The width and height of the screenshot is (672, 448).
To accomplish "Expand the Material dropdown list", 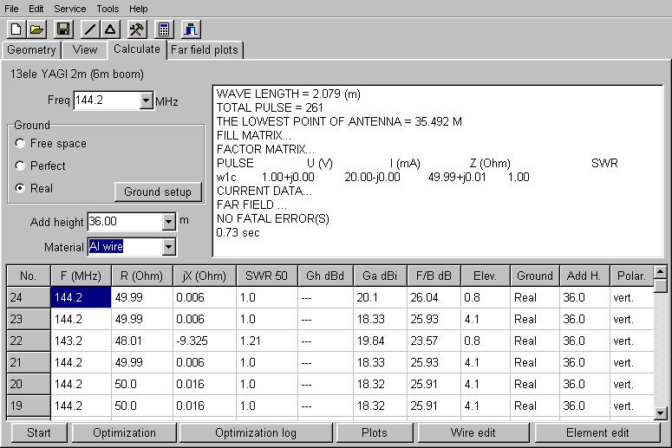I will click(x=168, y=248).
